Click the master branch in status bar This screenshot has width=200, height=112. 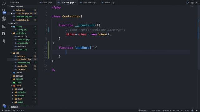point(7,110)
